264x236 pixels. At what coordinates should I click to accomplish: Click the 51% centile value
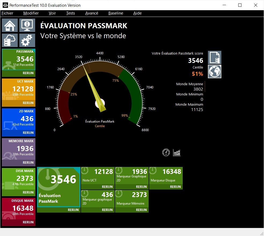click(197, 74)
